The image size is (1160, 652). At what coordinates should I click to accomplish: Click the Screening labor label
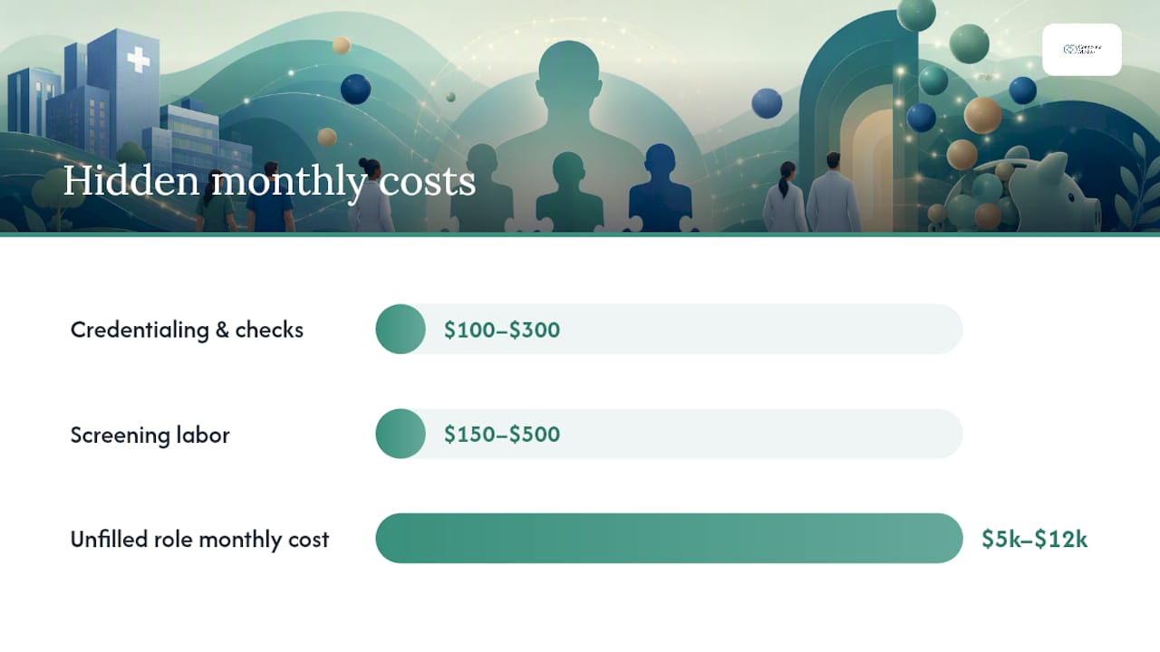pyautogui.click(x=150, y=435)
